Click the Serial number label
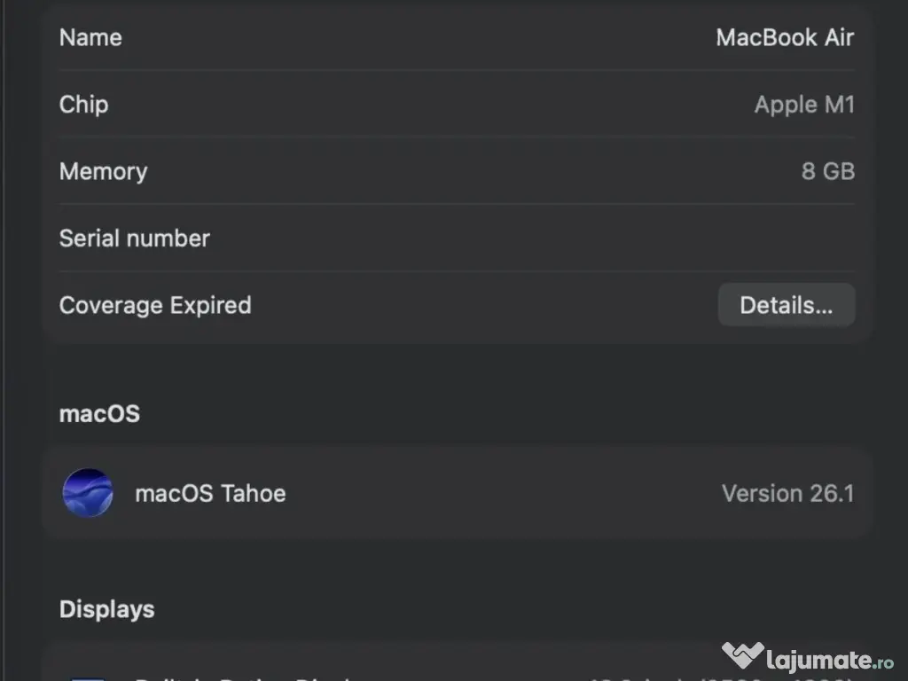908x681 pixels. point(134,239)
